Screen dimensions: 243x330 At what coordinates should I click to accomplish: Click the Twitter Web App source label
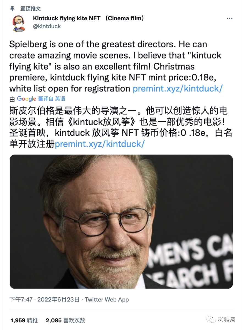[107, 300]
